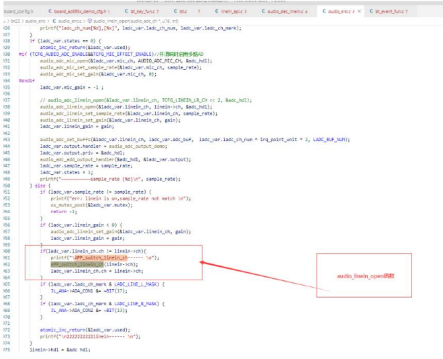Click LADC_BUF_NUM macro in the code
Image resolution: width=443 pixels, height=359 pixels.
(x=330, y=139)
